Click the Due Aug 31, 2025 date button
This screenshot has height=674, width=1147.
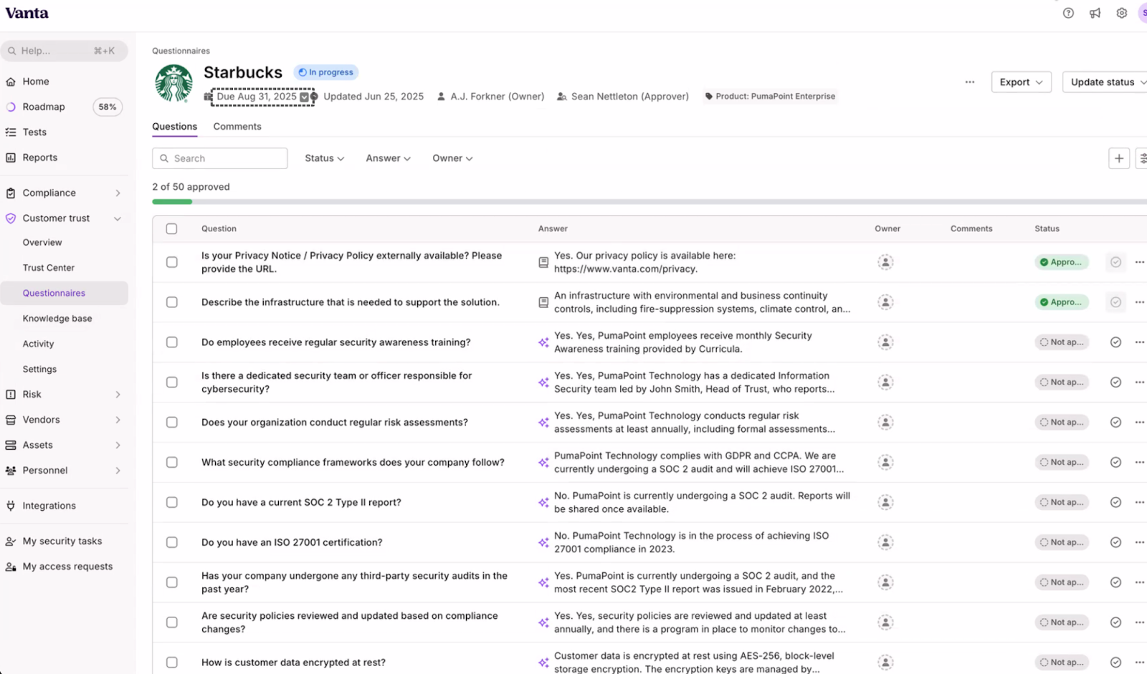click(262, 97)
